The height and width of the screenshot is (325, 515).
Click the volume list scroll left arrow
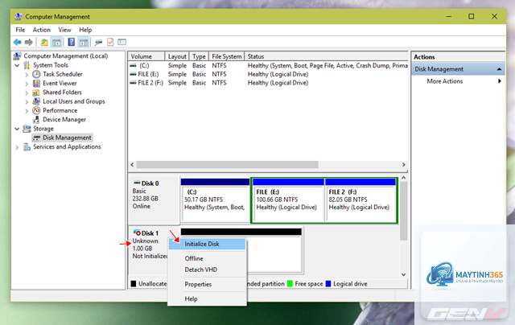point(132,164)
